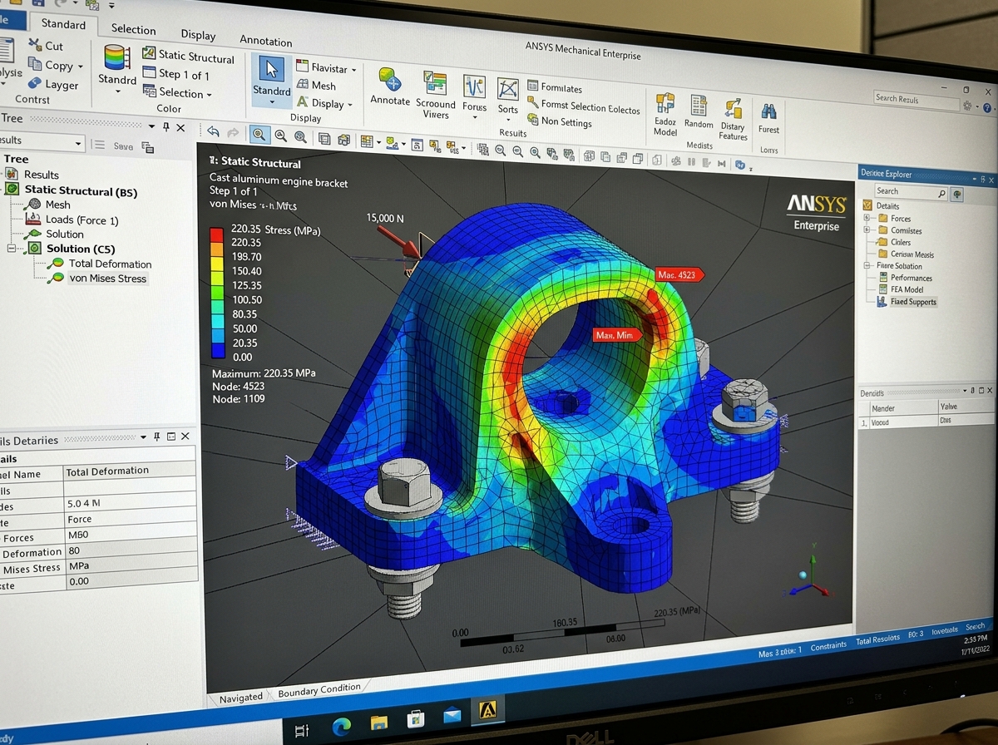Click the Total Deformation result icon

click(57, 264)
